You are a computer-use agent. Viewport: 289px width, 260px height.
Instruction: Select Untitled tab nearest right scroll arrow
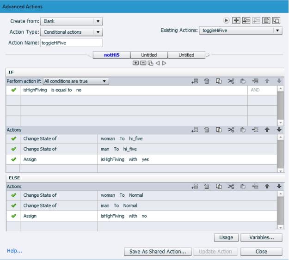point(186,55)
